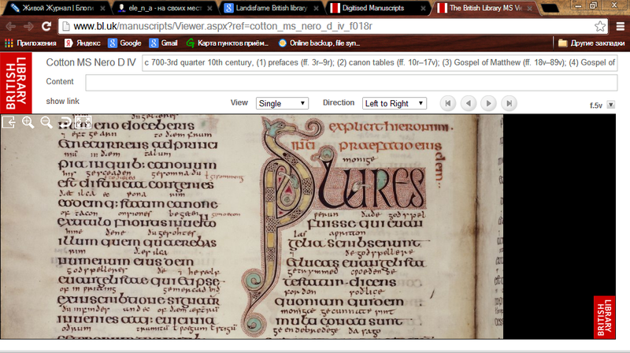630x353 pixels.
Task: Click the browser Back arrow
Action: coord(10,26)
